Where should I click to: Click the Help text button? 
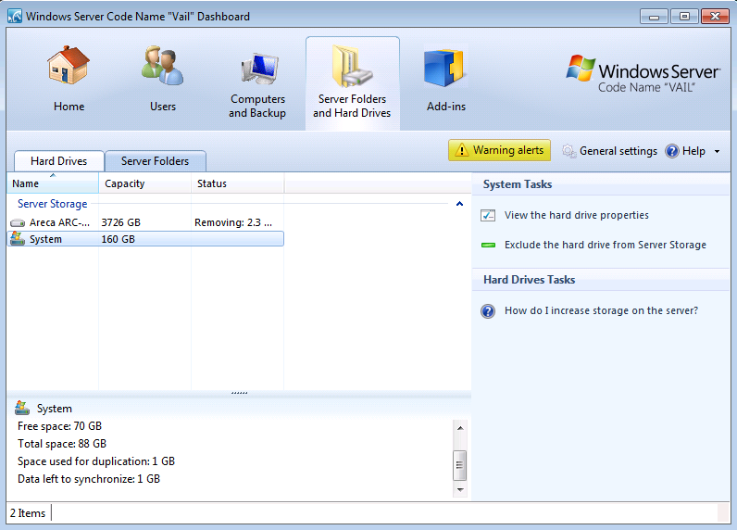pos(693,151)
